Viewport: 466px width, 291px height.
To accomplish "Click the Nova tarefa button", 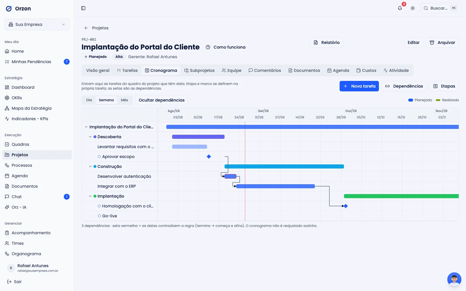I will click(x=359, y=86).
